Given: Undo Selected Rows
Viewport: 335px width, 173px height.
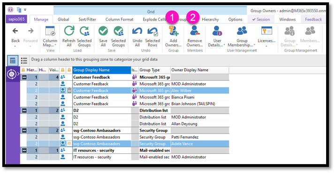Looking at the screenshot, I should pyautogui.click(x=152, y=36).
